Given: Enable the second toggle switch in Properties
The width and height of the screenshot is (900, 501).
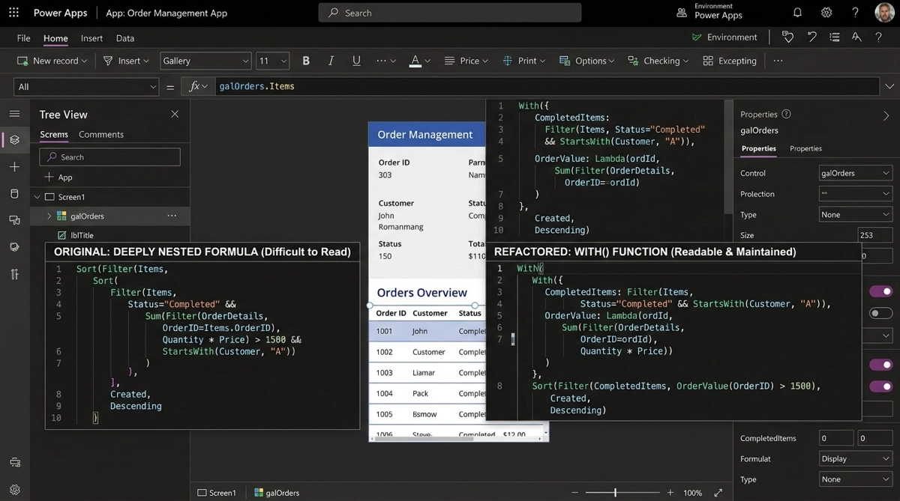Looking at the screenshot, I should pyautogui.click(x=880, y=313).
